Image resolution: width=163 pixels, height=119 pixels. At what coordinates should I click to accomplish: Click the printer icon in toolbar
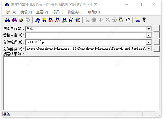(x=114, y=20)
